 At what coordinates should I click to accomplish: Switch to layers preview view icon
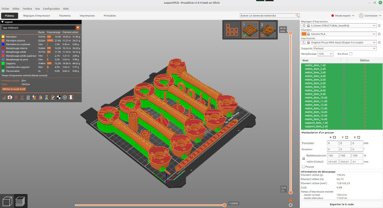(x=20, y=202)
